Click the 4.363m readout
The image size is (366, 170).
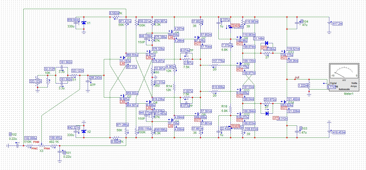(x=171, y=67)
